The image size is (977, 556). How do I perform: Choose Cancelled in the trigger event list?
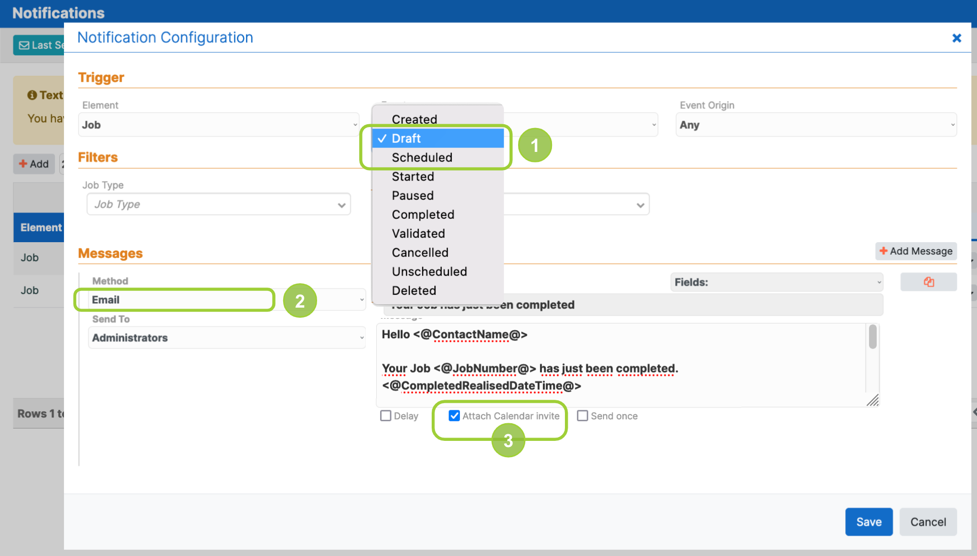pyautogui.click(x=420, y=252)
